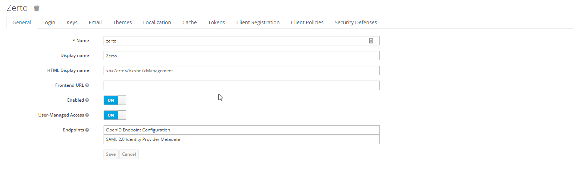Select the Themes tab
The width and height of the screenshot is (580, 171).
(x=122, y=23)
